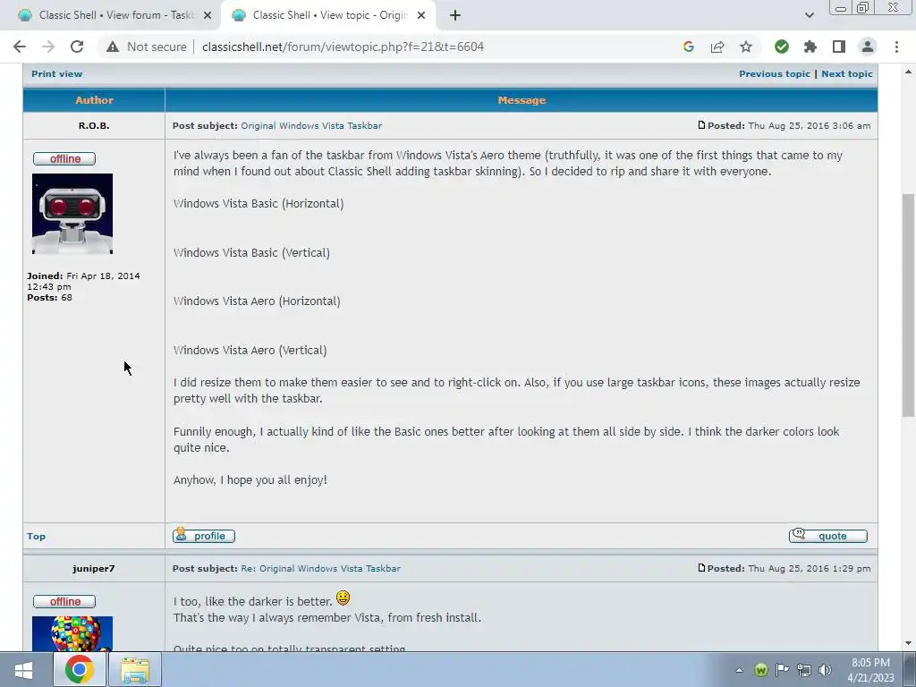Click the Windows Vista Basic (Horizontal) text
Image resolution: width=916 pixels, height=687 pixels.
click(x=259, y=203)
